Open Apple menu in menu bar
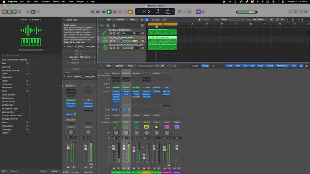The height and width of the screenshot is (174, 310). pos(4,1)
